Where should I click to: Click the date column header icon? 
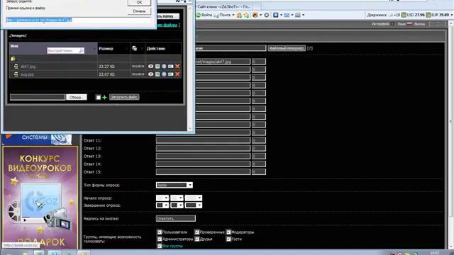tap(134, 48)
